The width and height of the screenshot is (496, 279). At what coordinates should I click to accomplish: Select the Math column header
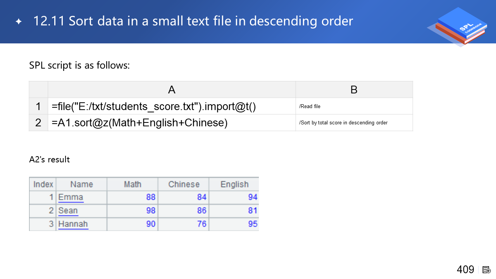click(133, 184)
